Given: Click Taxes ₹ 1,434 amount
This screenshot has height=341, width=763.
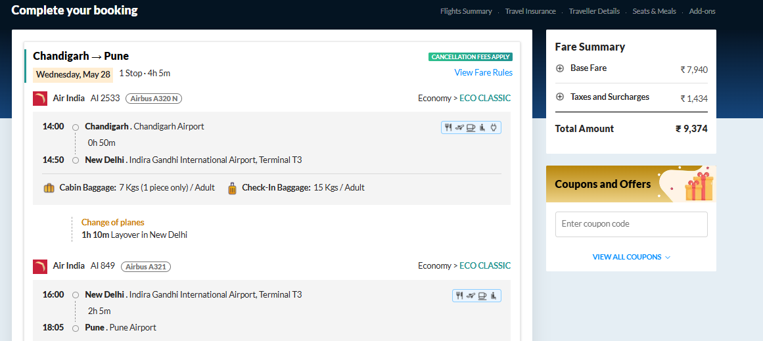Looking at the screenshot, I should 694,99.
